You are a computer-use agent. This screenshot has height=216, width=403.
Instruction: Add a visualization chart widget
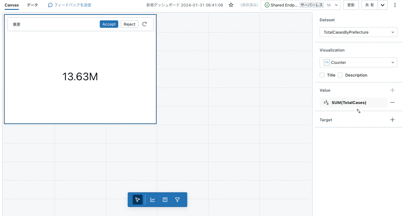point(153,200)
